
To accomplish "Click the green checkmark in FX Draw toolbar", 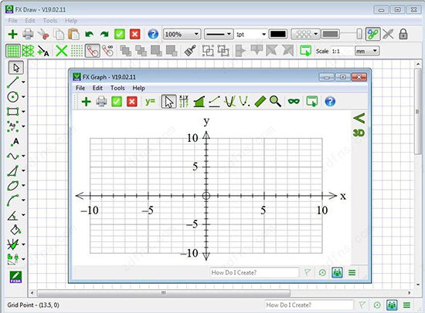I will [x=120, y=34].
